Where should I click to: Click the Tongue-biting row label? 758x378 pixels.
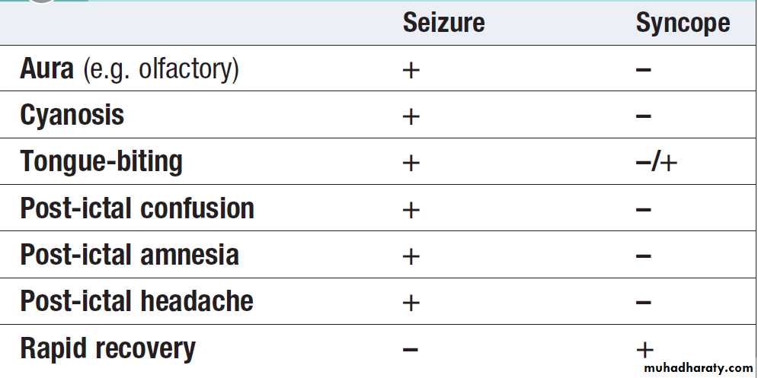coord(101,162)
